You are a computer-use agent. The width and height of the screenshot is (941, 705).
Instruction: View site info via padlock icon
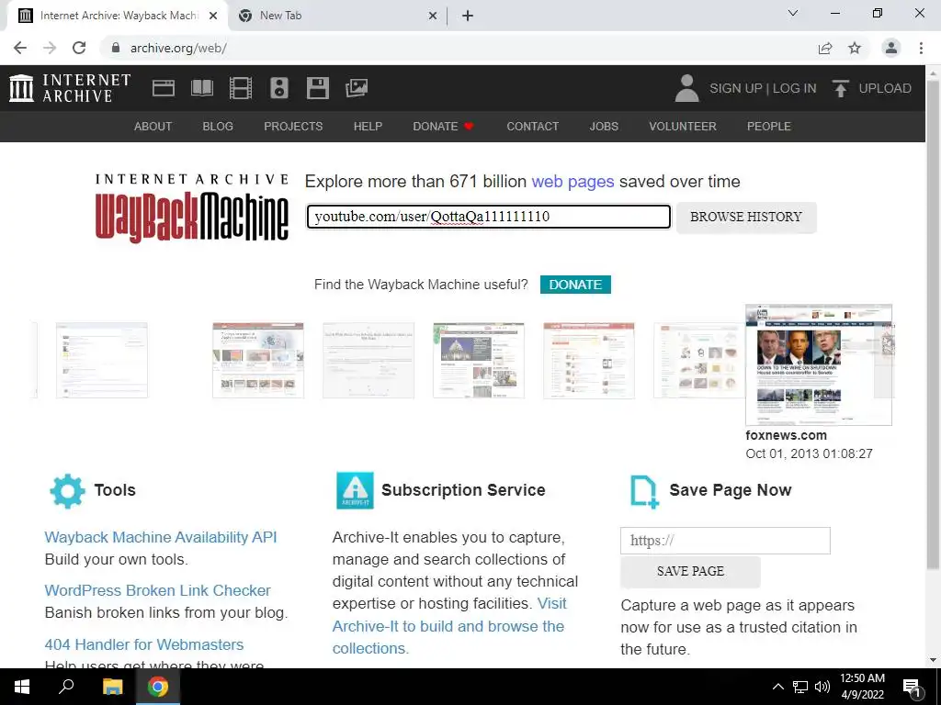116,48
